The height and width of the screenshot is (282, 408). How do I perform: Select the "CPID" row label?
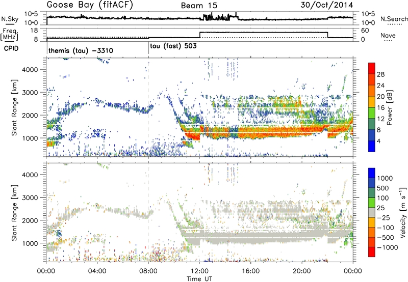11,48
